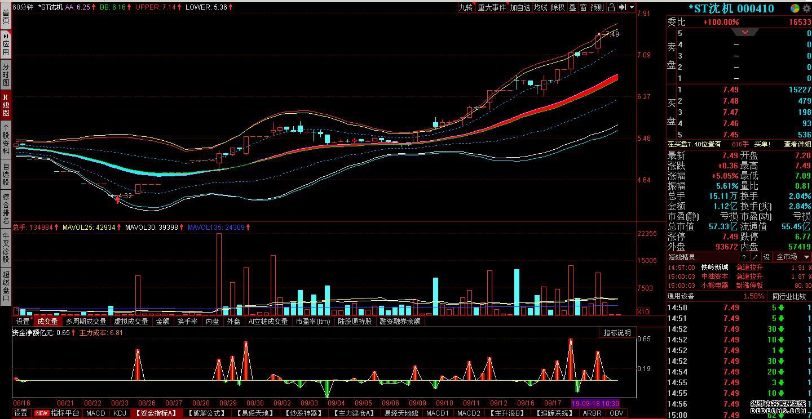812x419 pixels.
Task: Select 融资融券余额 tab
Action: pyautogui.click(x=400, y=322)
